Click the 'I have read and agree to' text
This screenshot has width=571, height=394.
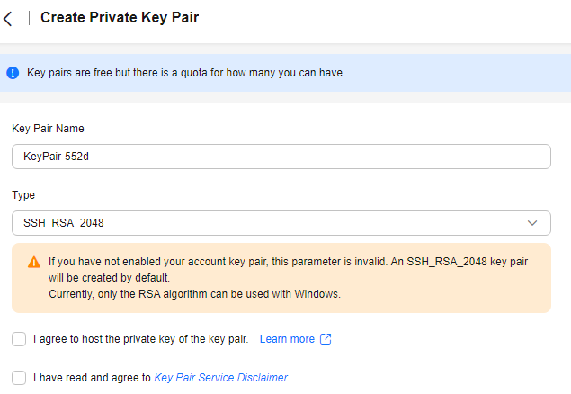92,378
